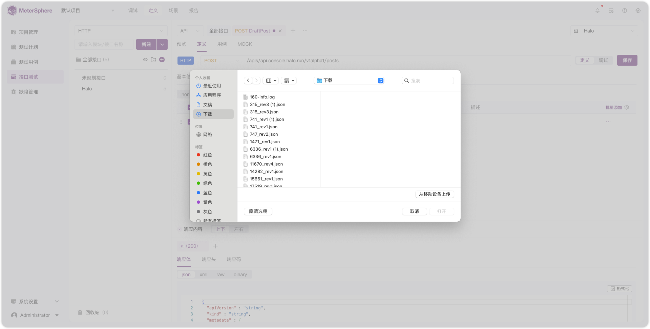This screenshot has width=650, height=329.
Task: Open the help question mark icon
Action: point(624,11)
